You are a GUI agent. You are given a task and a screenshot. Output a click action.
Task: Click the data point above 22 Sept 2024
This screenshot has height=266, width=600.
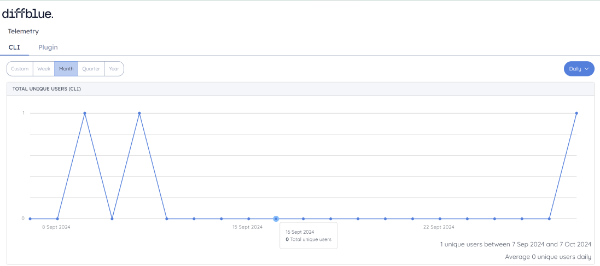pos(440,218)
